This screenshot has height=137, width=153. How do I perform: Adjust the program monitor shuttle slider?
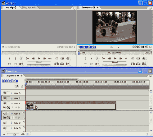point(115,62)
